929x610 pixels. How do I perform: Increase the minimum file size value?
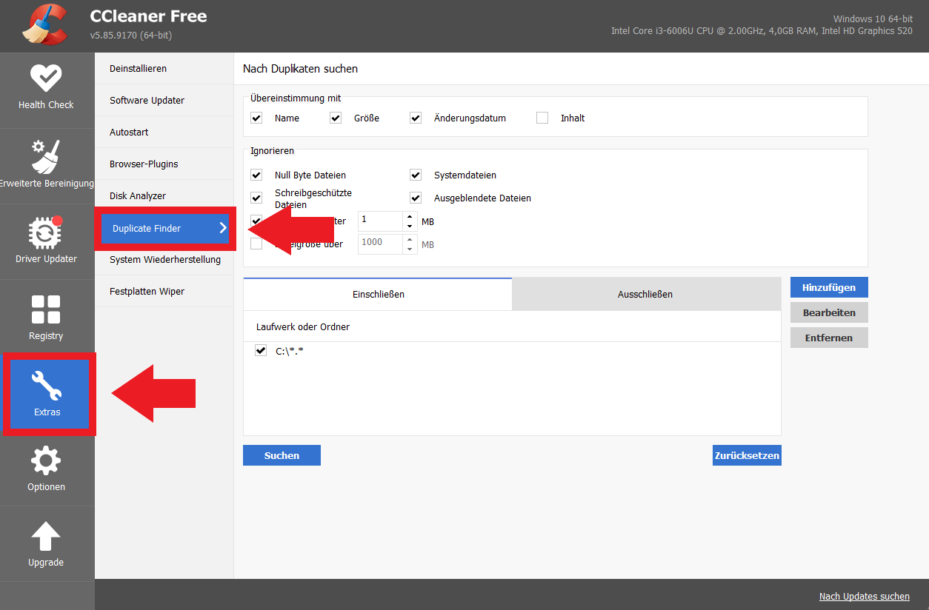tap(410, 216)
